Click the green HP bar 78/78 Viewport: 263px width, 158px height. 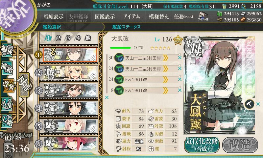(120, 48)
